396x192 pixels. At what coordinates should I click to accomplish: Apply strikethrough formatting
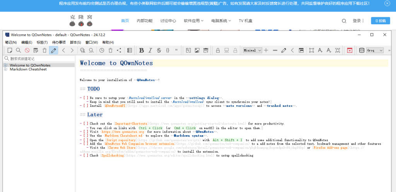[x=159, y=51]
